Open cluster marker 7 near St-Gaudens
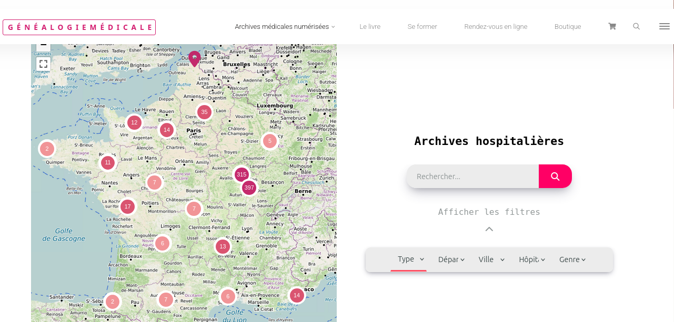Screen dimensions: 674x322 coord(166,300)
